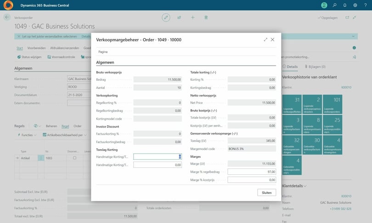Click the Marge % kostprijs field

coord(252,180)
